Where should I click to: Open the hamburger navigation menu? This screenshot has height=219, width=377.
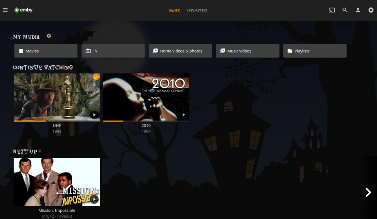click(5, 10)
